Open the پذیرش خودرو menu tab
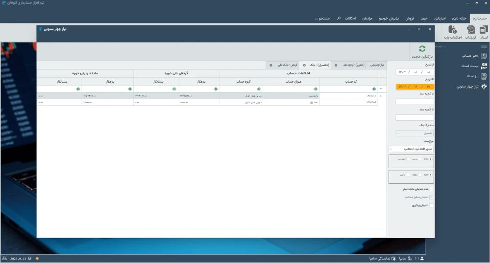 click(x=389, y=19)
